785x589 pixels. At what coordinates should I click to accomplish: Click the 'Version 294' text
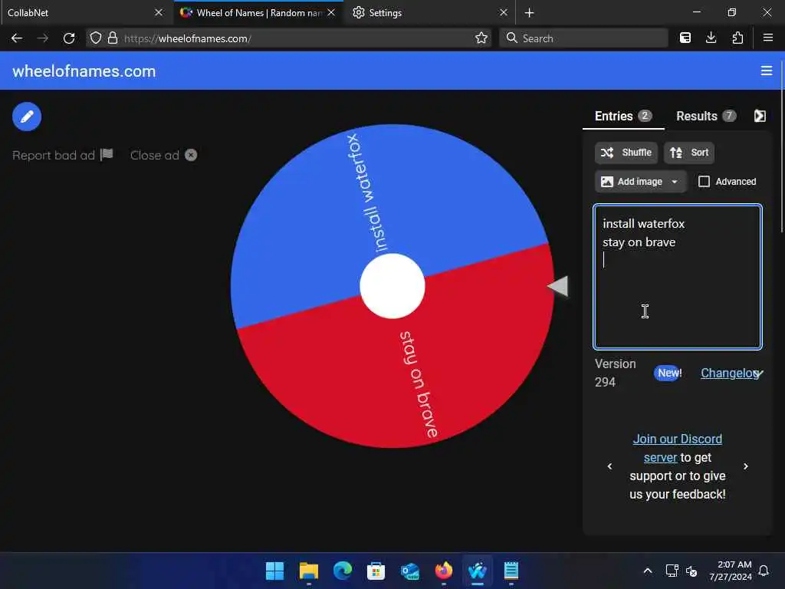[616, 373]
